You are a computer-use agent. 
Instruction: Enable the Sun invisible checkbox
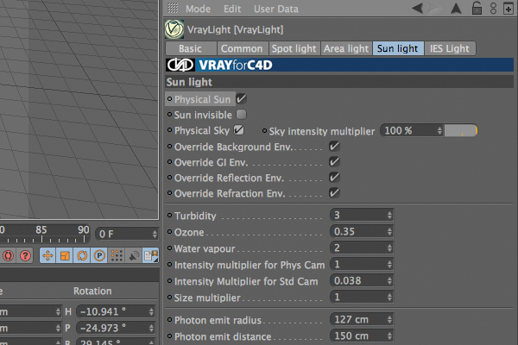tap(241, 115)
